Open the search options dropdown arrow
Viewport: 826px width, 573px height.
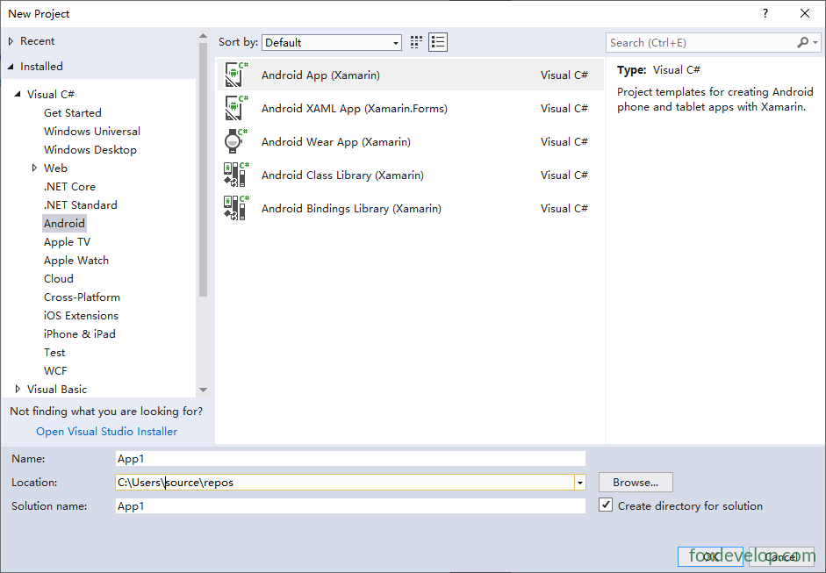pos(815,42)
